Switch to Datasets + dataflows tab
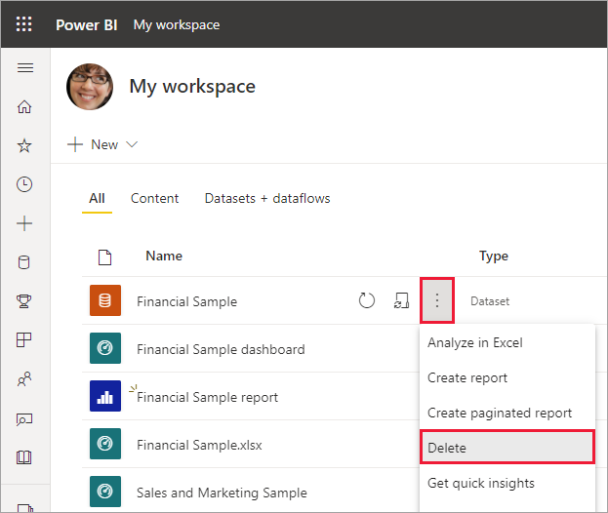 266,198
